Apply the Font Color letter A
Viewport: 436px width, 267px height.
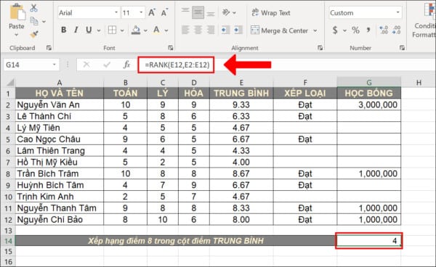coord(156,30)
